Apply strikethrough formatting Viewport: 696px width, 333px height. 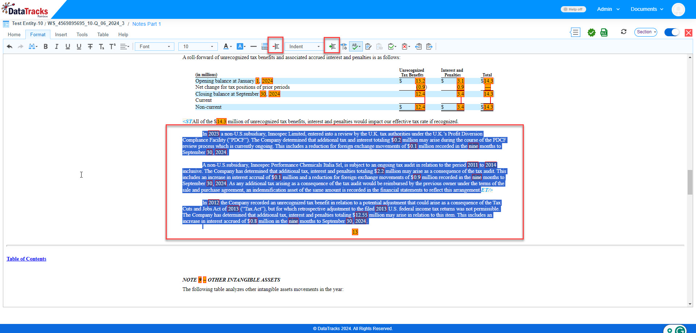(x=90, y=46)
